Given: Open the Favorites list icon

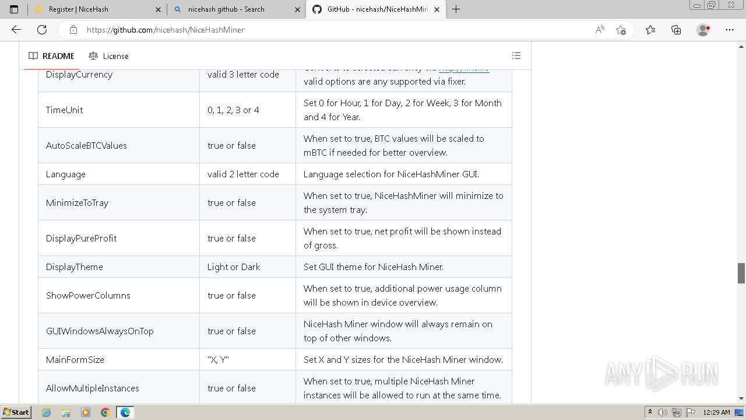Looking at the screenshot, I should coord(650,30).
